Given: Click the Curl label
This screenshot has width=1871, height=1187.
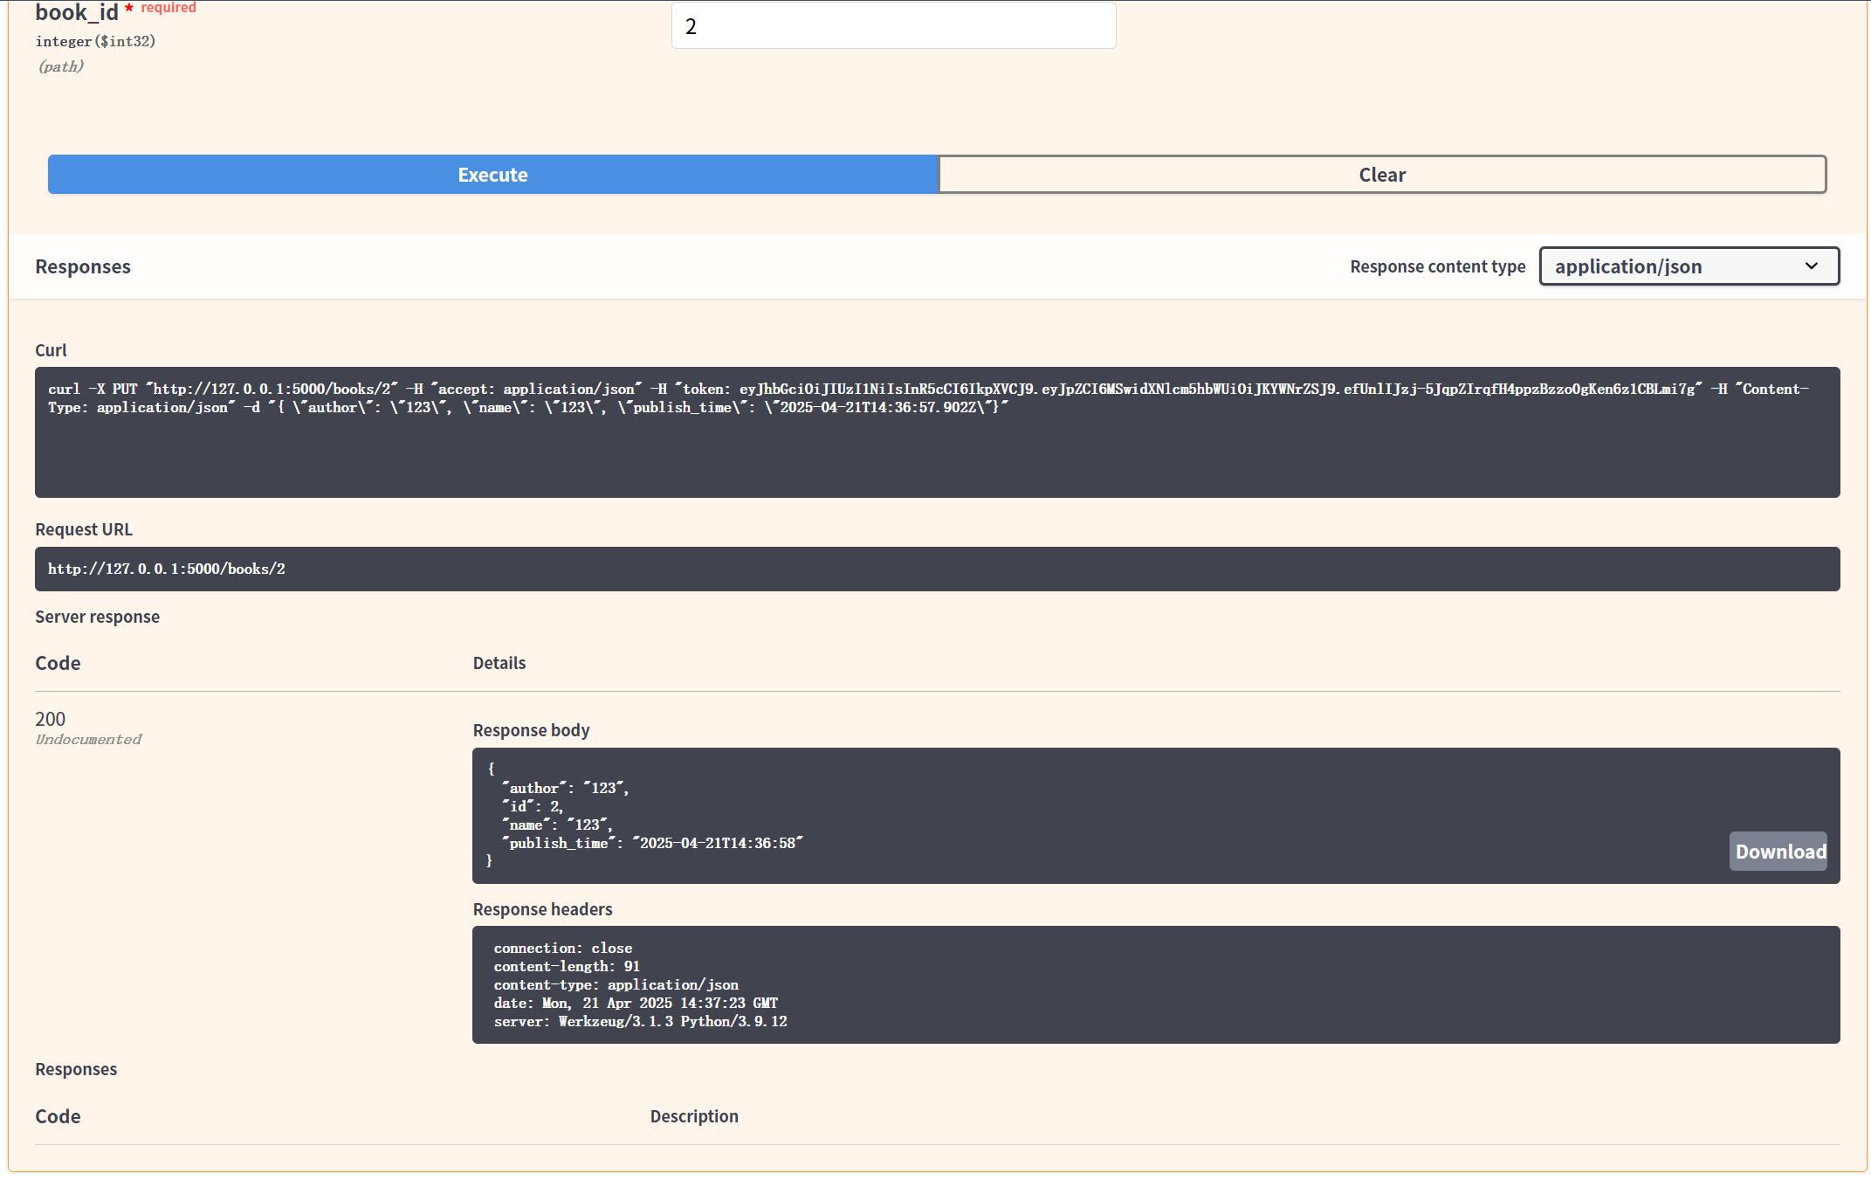Looking at the screenshot, I should [51, 350].
